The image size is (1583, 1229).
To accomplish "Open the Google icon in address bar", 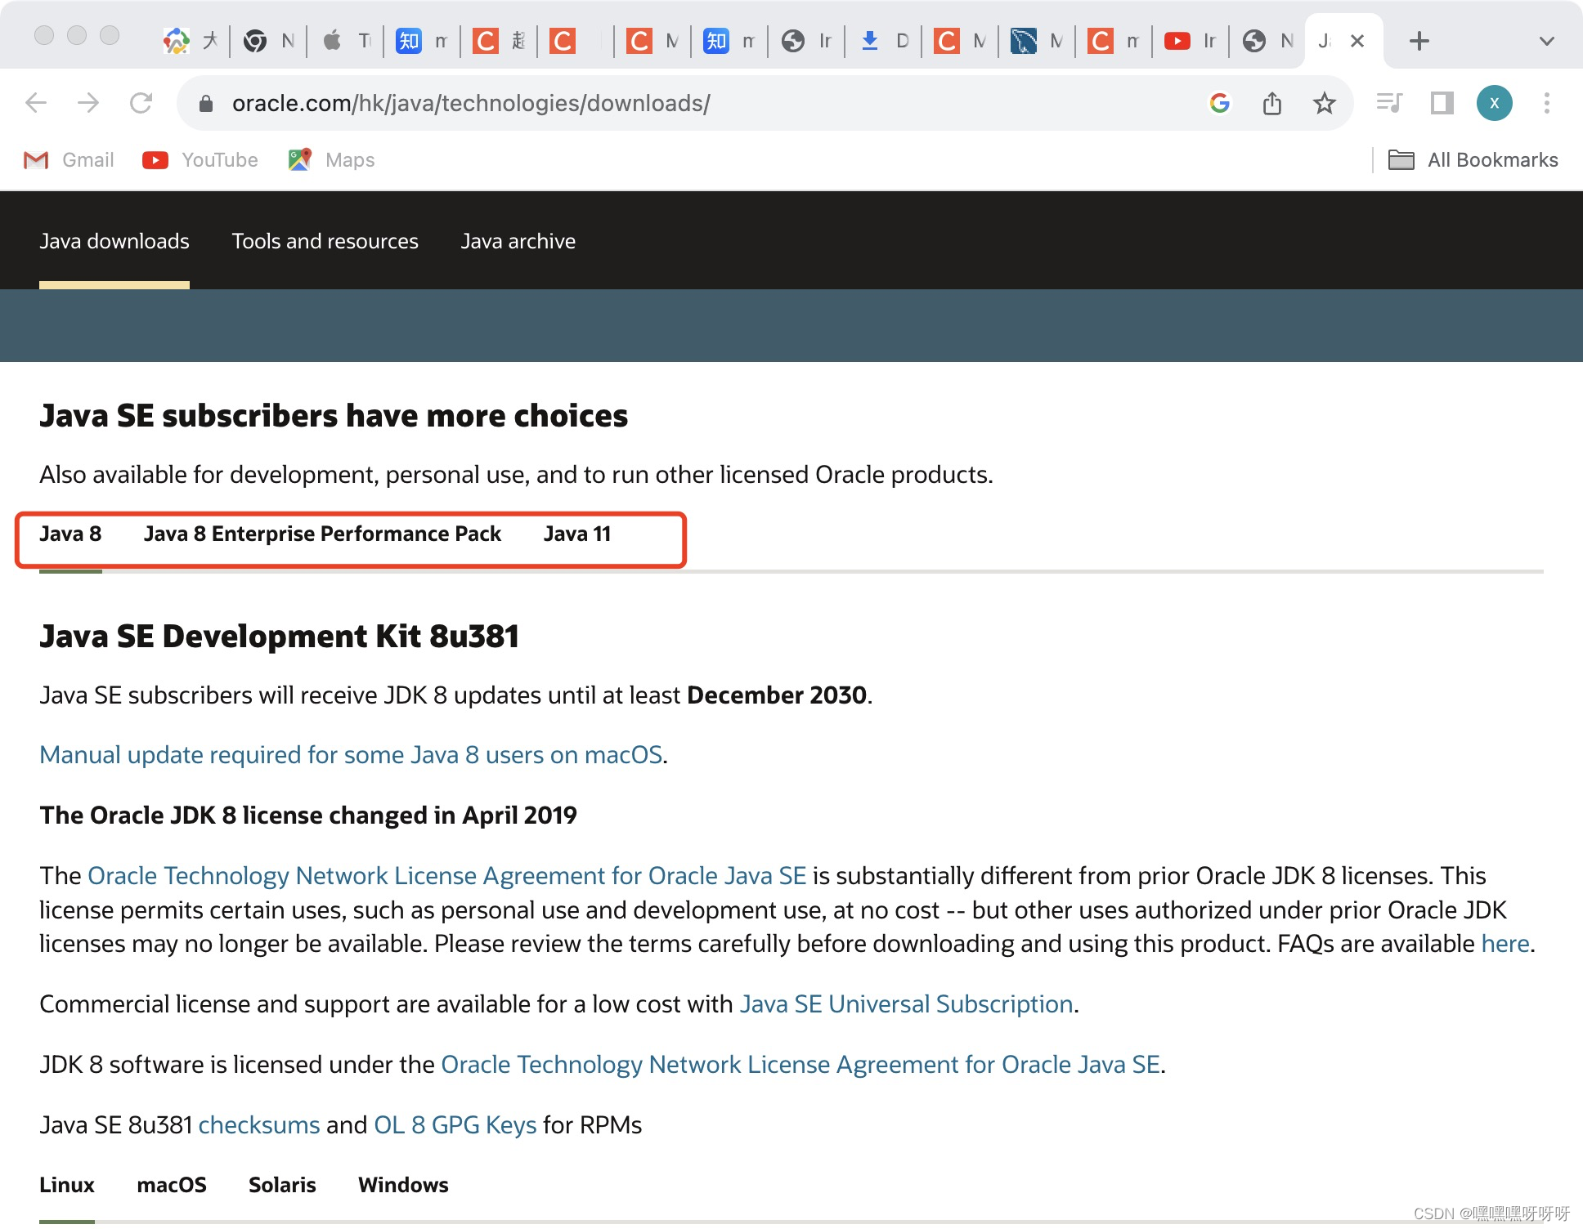I will coord(1219,103).
